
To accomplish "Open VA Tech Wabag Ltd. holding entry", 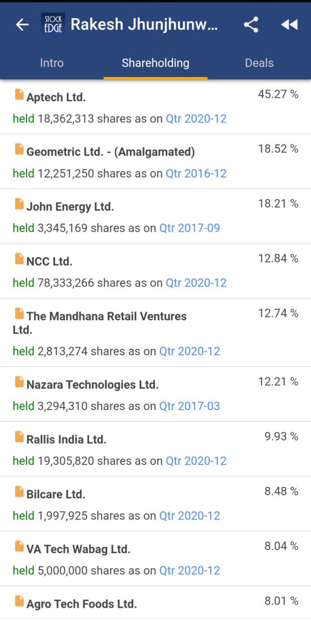I will pyautogui.click(x=155, y=559).
